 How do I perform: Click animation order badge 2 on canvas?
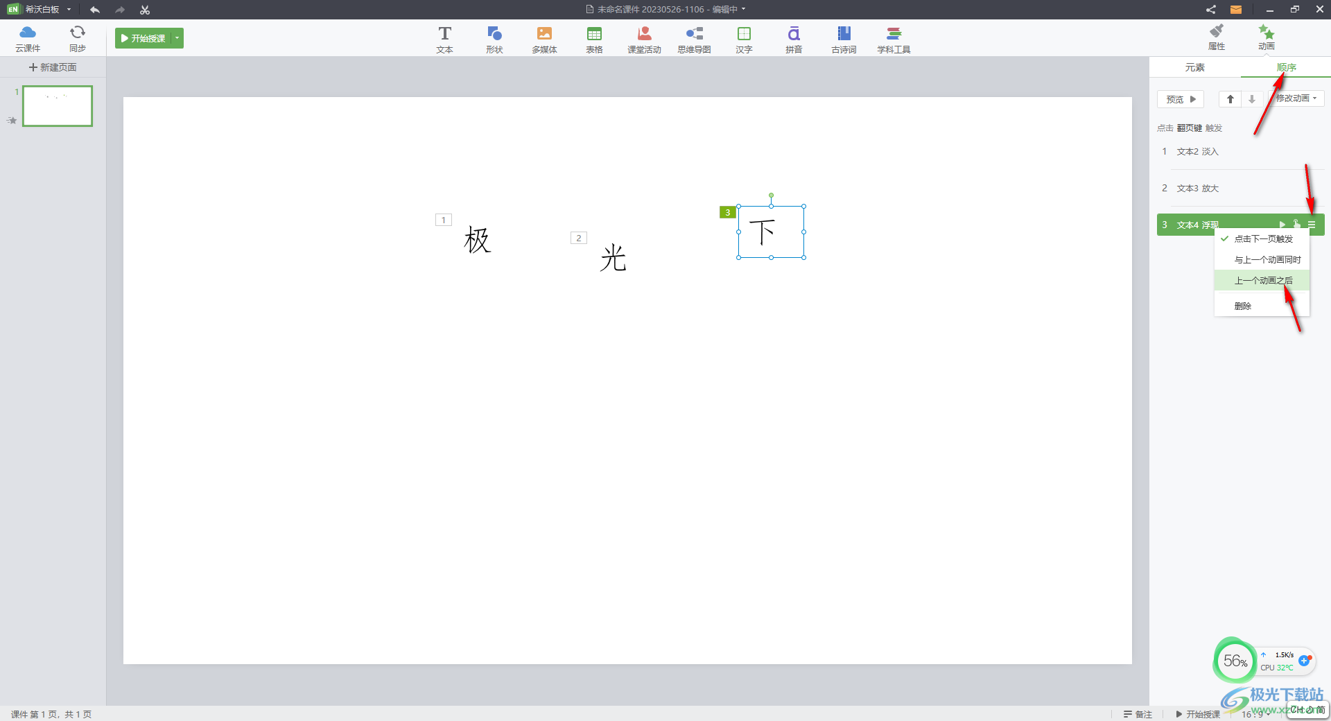579,238
